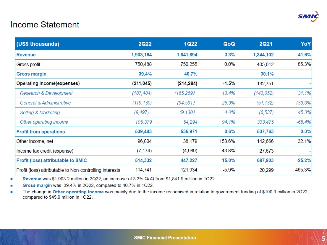The height and width of the screenshot is (245, 327).
Task: Click the first blue bullet square marker
Action: tap(12, 179)
